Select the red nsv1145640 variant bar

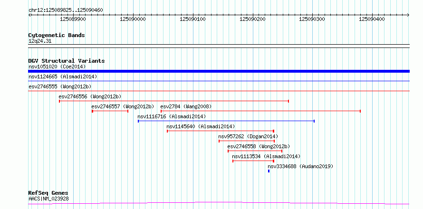click(x=221, y=131)
